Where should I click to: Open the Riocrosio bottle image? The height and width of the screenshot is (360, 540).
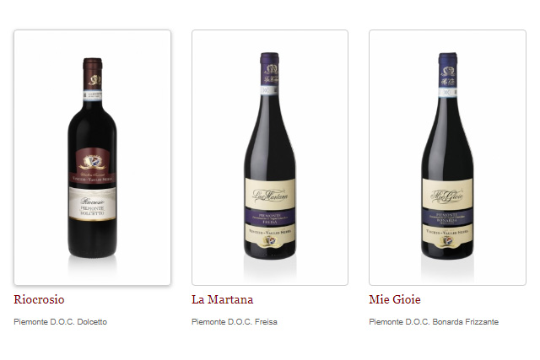92,158
